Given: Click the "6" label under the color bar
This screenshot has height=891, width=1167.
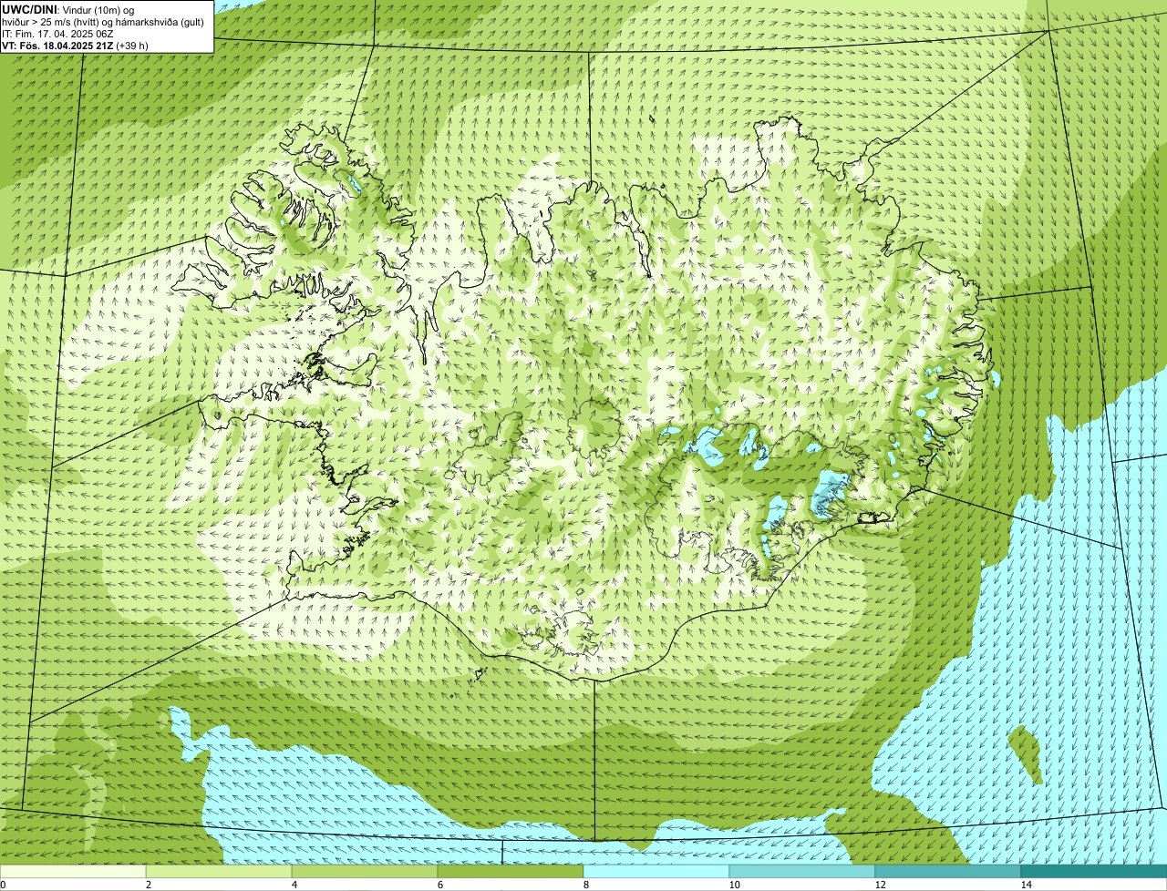Looking at the screenshot, I should click(x=439, y=885).
